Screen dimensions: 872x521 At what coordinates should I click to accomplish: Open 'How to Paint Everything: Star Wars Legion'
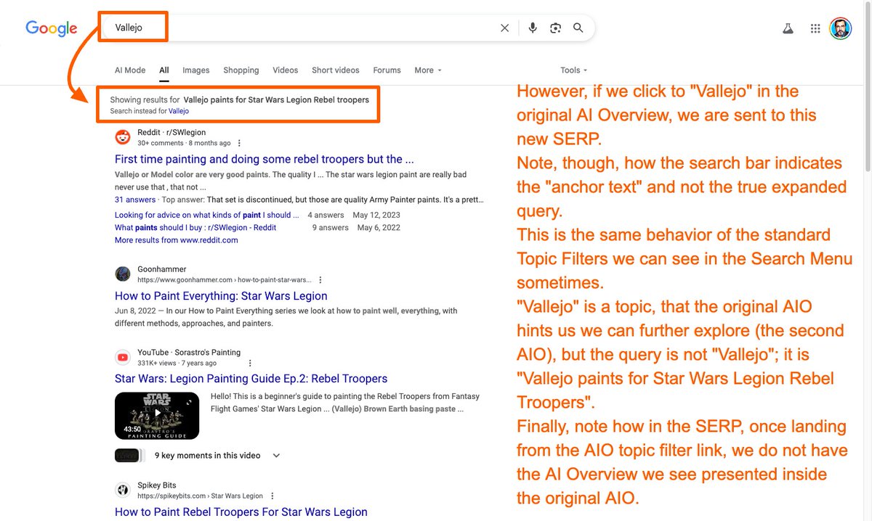(x=221, y=296)
